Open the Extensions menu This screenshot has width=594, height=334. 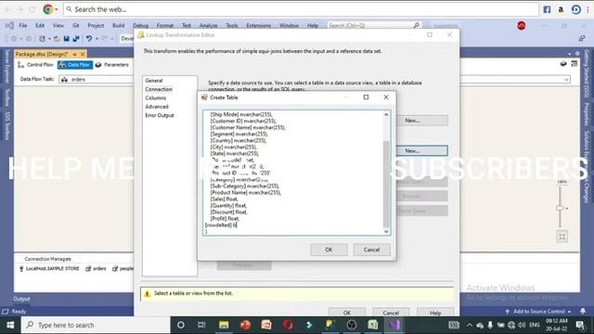click(x=258, y=25)
